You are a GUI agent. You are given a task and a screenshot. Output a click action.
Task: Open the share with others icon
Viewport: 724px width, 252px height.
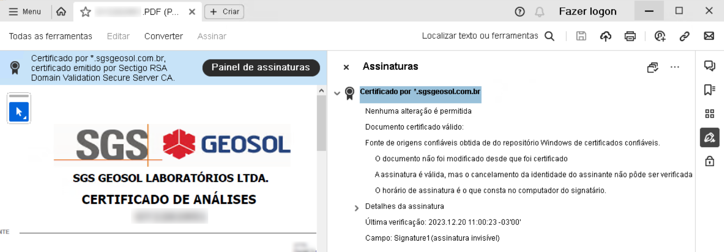coord(660,36)
